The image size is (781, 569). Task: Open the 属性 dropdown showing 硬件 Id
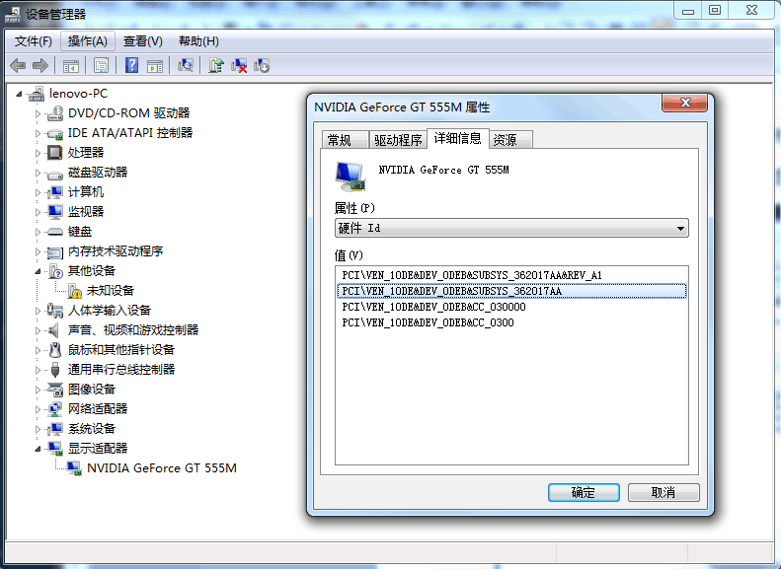click(511, 229)
